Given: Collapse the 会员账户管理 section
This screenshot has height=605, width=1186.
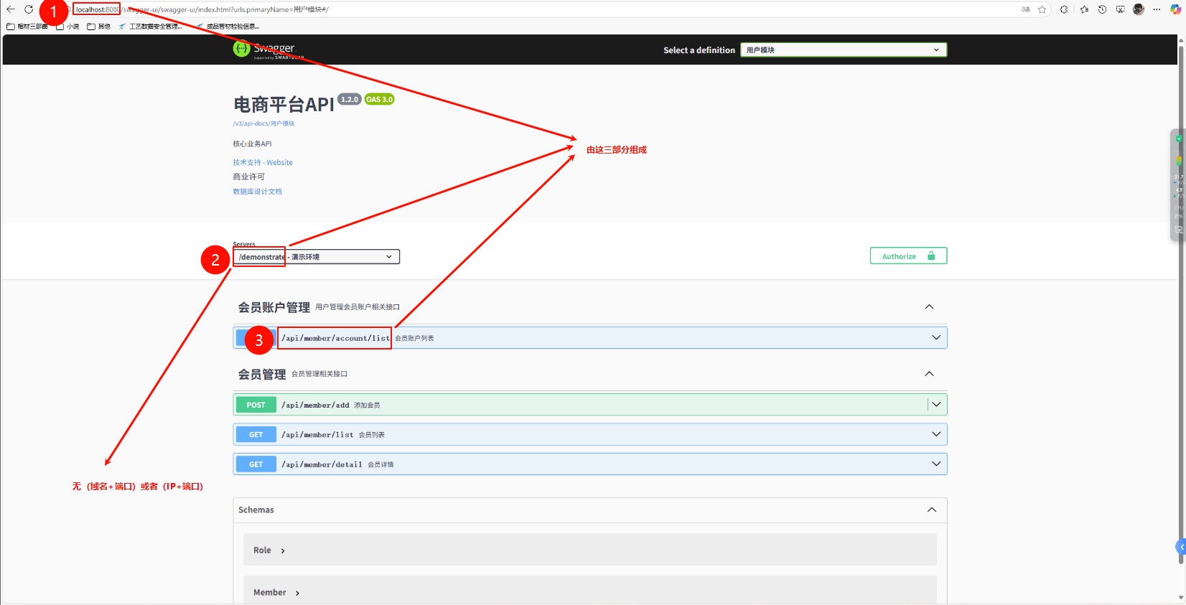Looking at the screenshot, I should 929,307.
